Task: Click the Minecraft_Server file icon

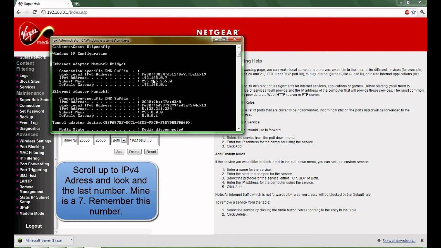Action: (x=20, y=240)
